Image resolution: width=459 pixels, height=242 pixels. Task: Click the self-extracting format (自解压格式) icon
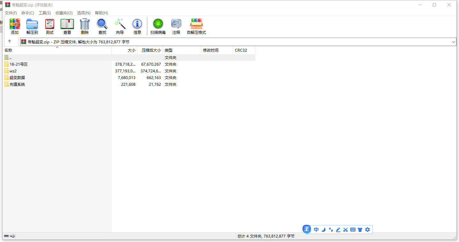(x=196, y=24)
